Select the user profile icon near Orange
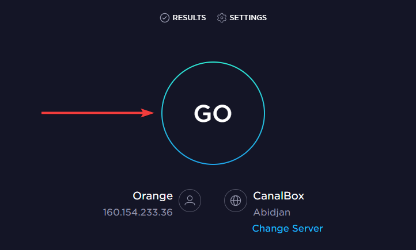This screenshot has width=416, height=250. coord(190,201)
